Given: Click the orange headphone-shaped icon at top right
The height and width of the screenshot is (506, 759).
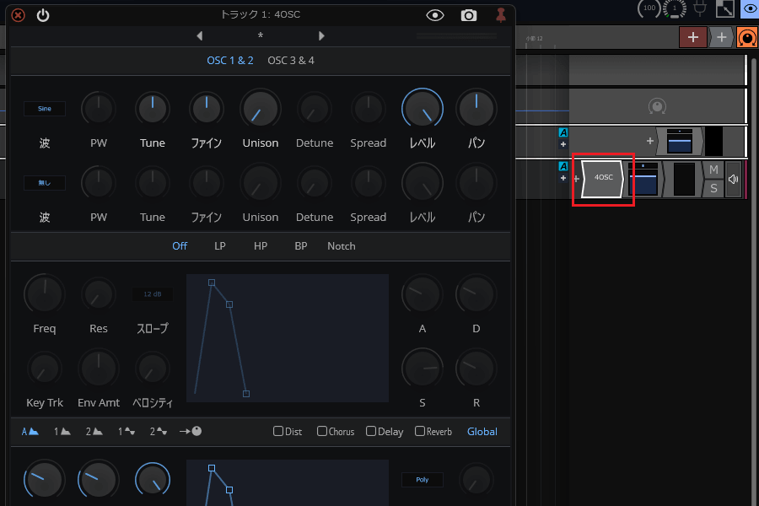Looking at the screenshot, I should click(746, 37).
